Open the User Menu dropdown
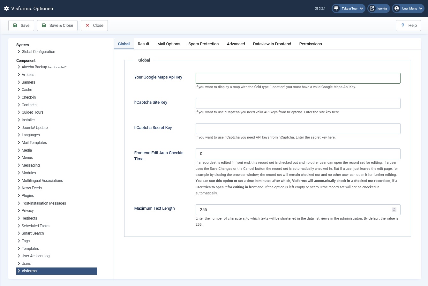428x286 pixels. (409, 9)
